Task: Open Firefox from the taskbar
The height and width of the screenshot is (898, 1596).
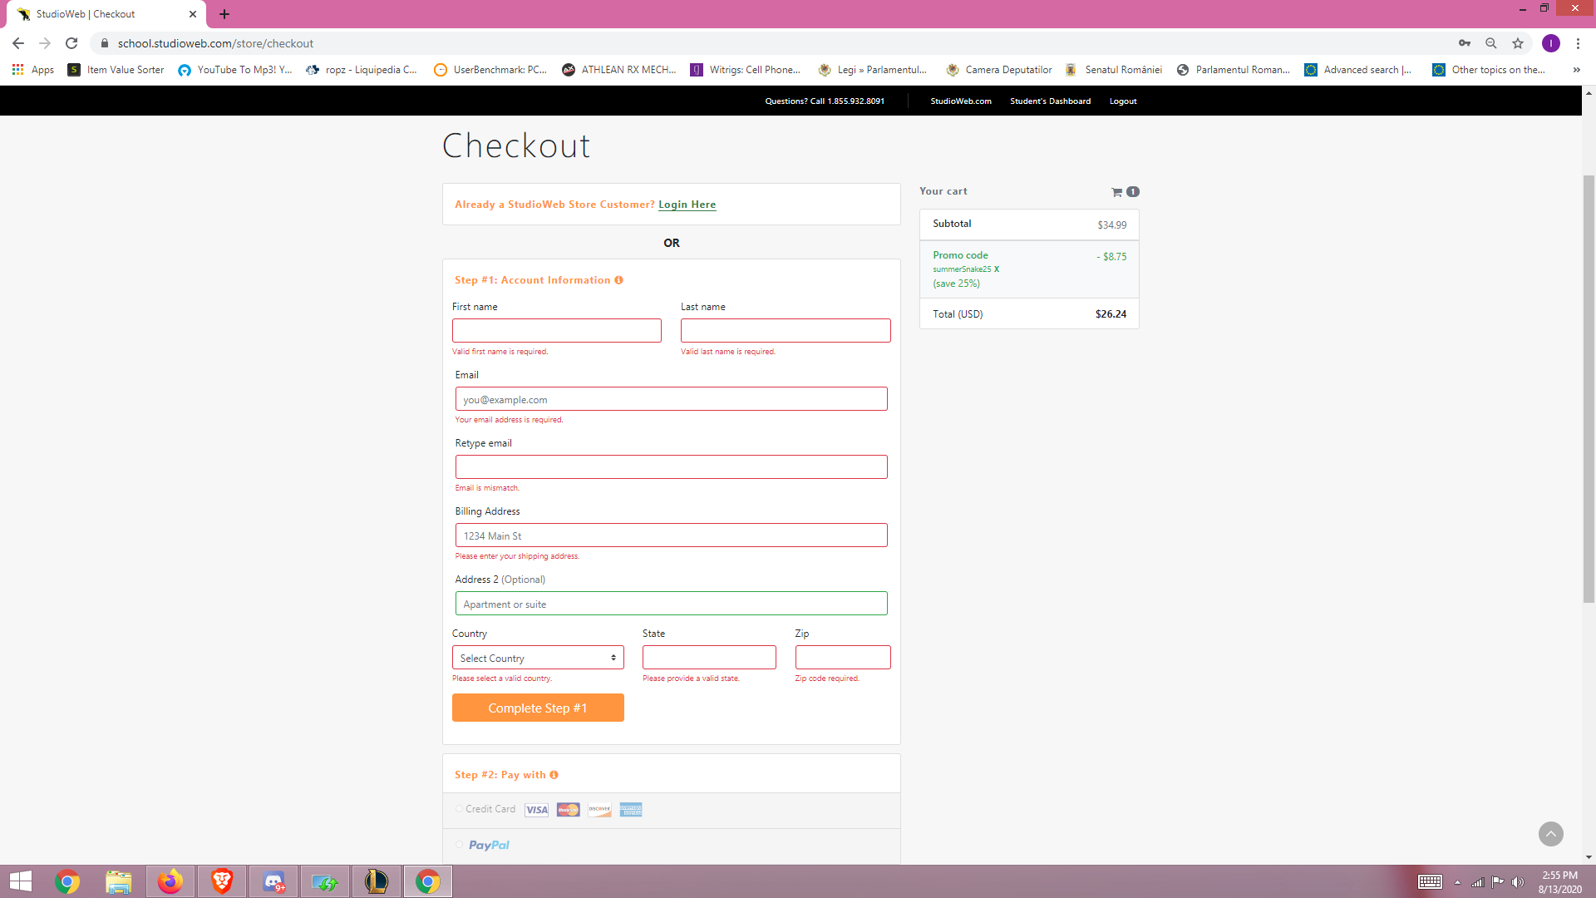Action: coord(170,881)
